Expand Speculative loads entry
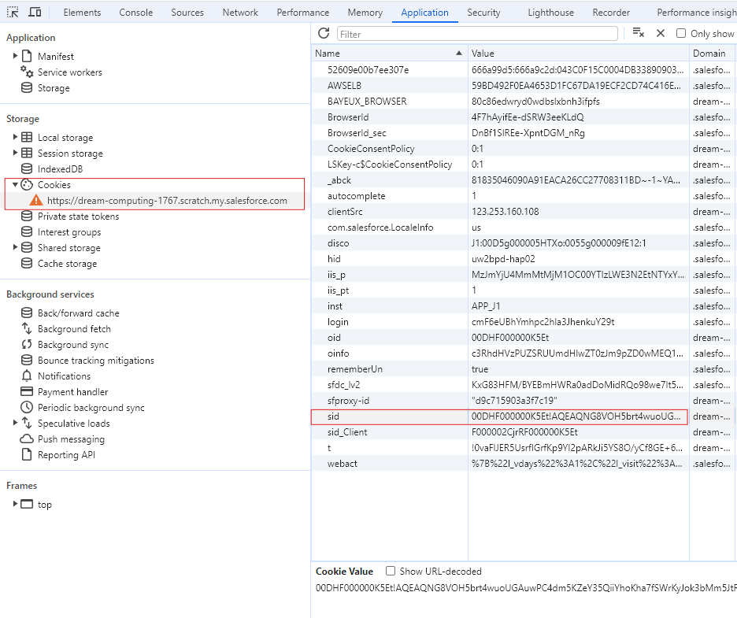This screenshot has height=618, width=737. (x=15, y=423)
